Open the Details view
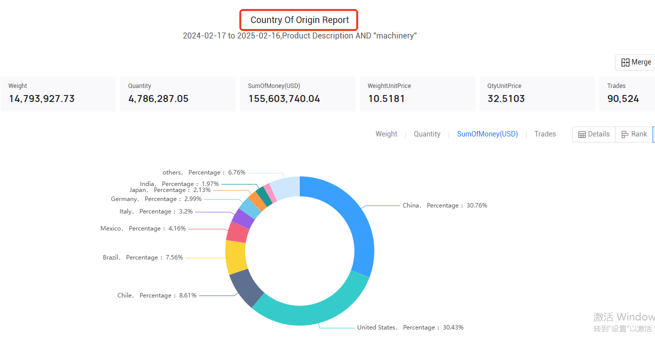The height and width of the screenshot is (339, 655). point(594,134)
